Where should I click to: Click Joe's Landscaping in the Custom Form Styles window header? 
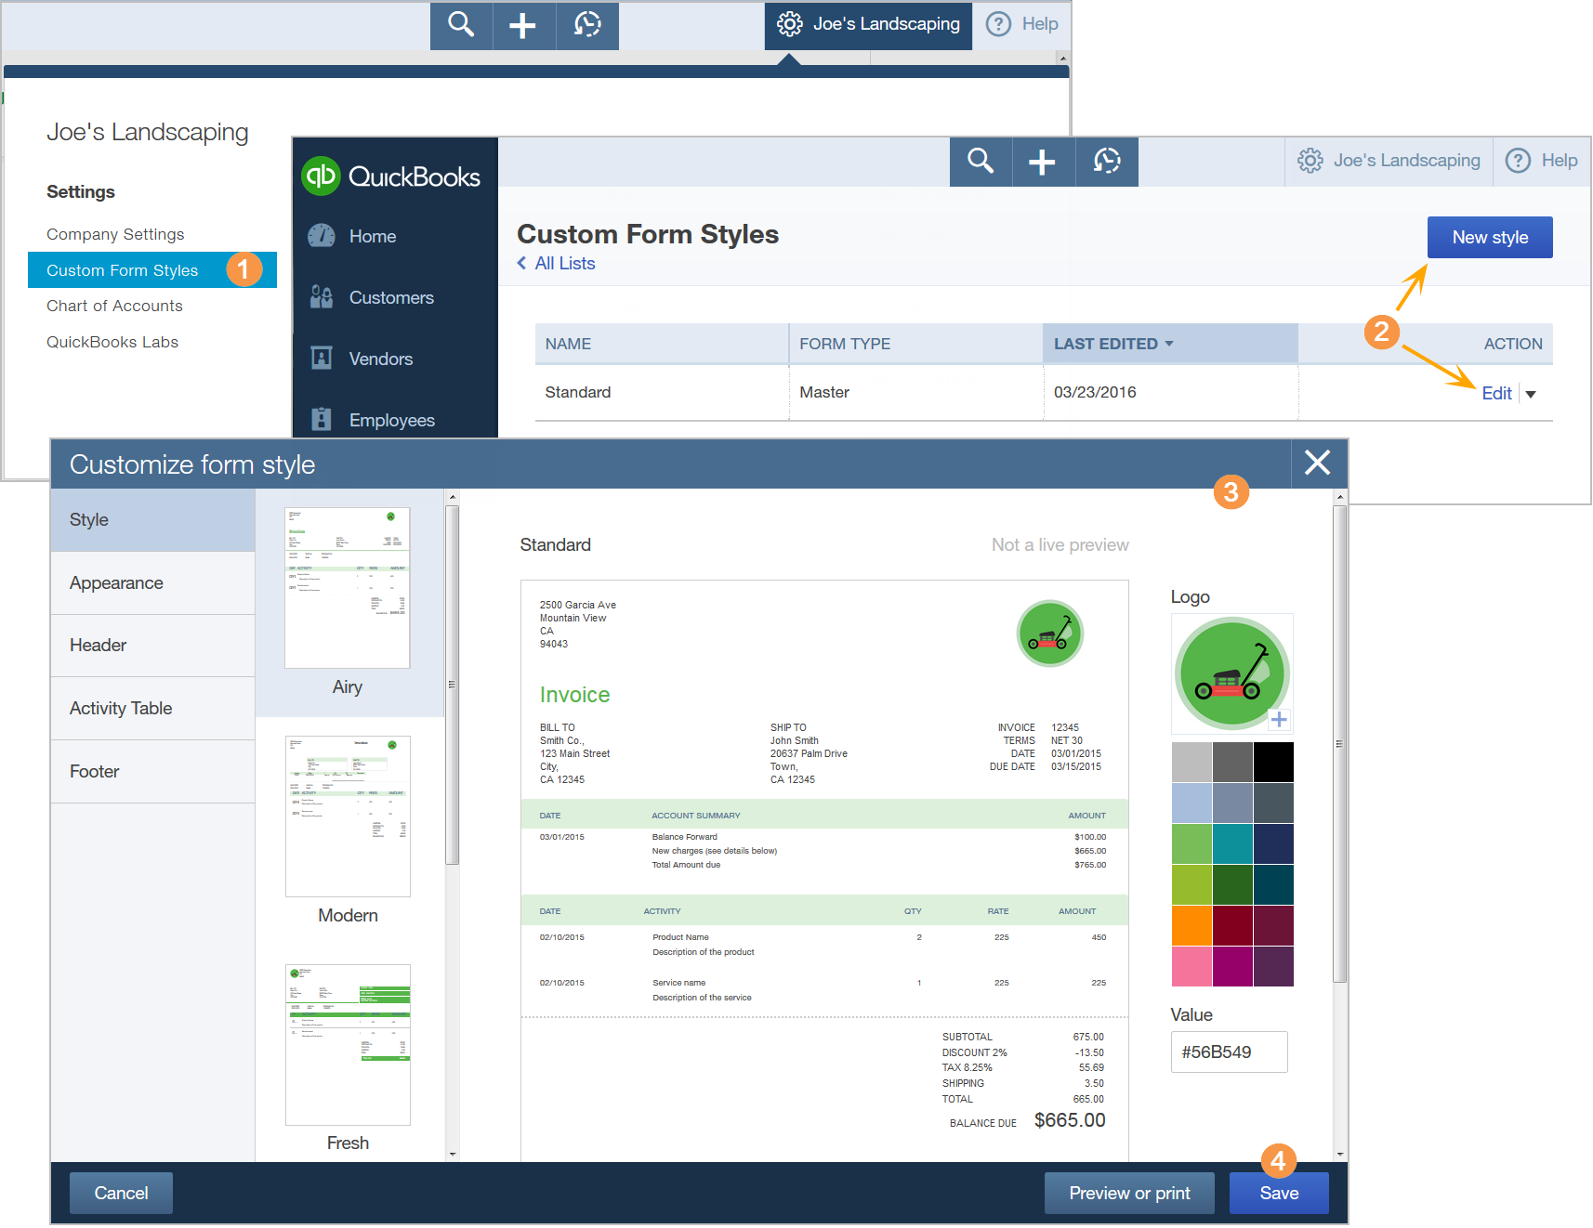pos(1406,161)
